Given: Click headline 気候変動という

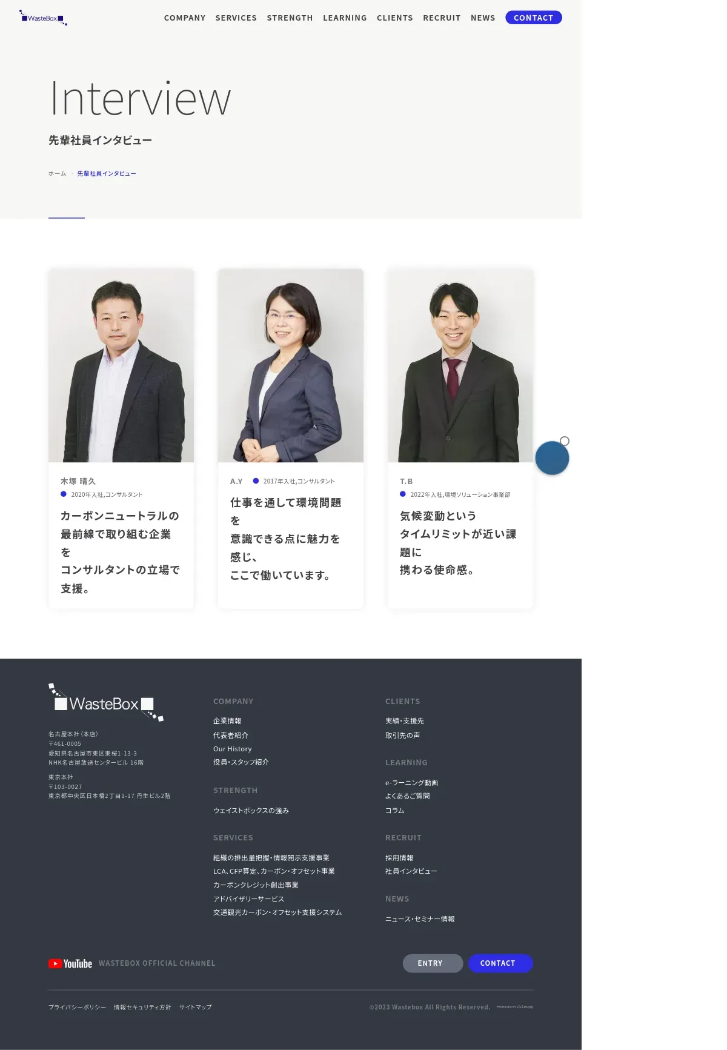Looking at the screenshot, I should point(458,543).
